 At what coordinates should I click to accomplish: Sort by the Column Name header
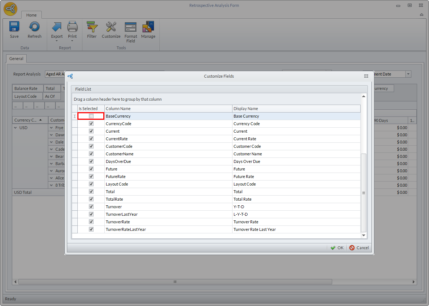click(168, 109)
